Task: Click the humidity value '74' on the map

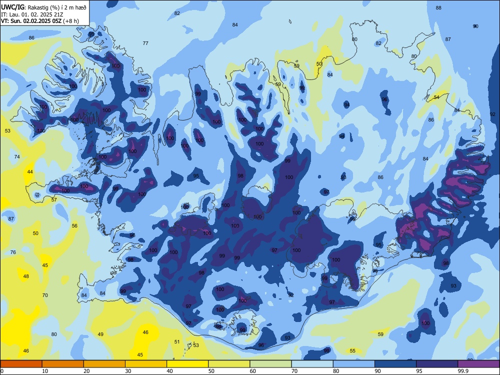Action: [17, 156]
